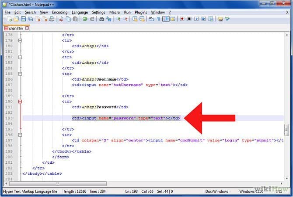Save the current recorded macro icon

211,19
